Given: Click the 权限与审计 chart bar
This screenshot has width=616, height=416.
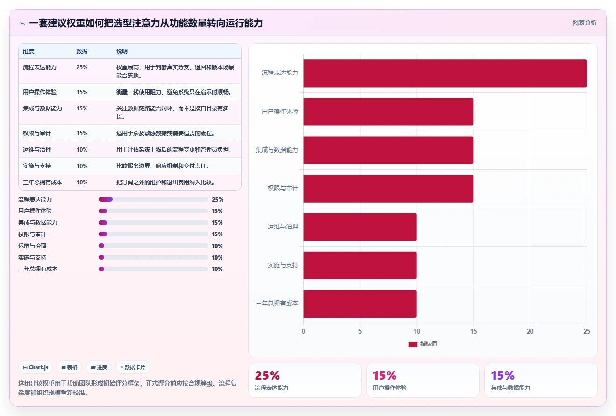Looking at the screenshot, I should 388,189.
